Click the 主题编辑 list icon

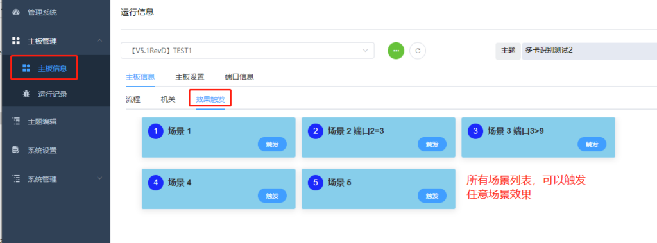16,122
